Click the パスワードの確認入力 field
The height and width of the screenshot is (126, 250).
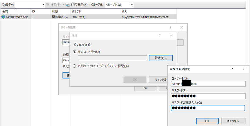(208, 108)
